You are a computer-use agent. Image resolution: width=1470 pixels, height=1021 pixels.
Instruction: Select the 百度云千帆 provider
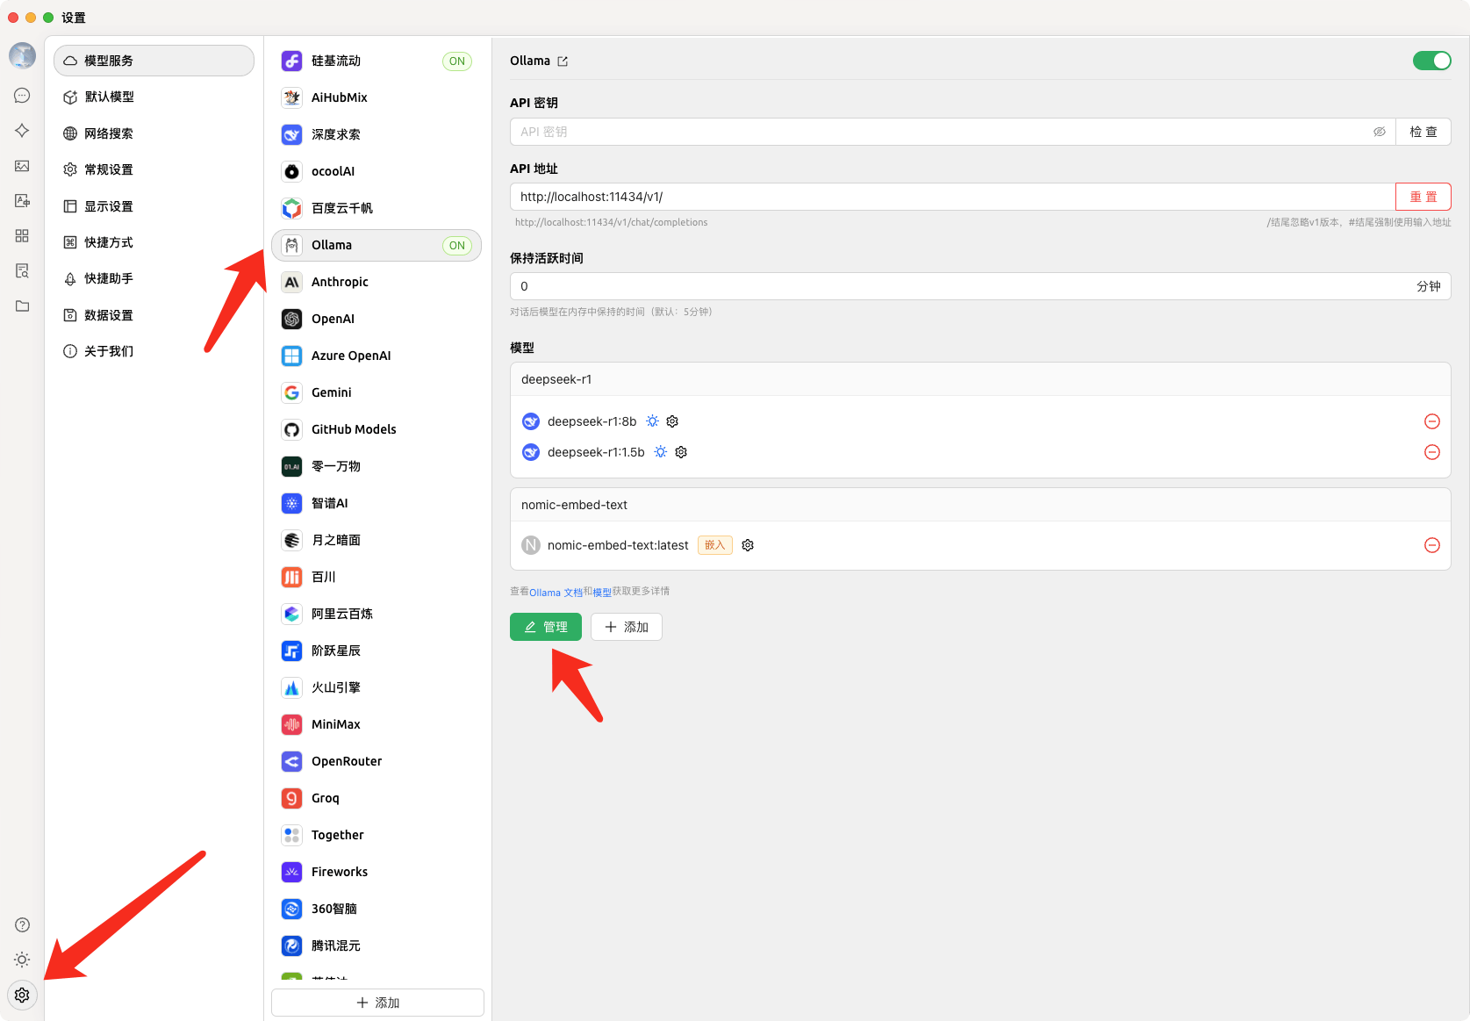(x=376, y=208)
